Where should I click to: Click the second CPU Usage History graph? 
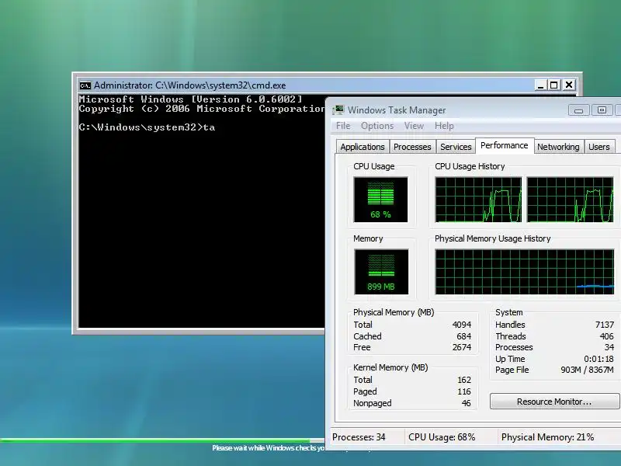click(x=570, y=200)
